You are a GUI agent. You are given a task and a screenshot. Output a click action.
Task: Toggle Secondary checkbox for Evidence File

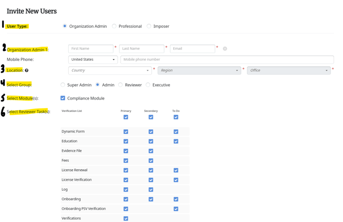point(151,151)
